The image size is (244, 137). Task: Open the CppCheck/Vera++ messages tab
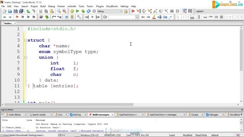[163, 115]
